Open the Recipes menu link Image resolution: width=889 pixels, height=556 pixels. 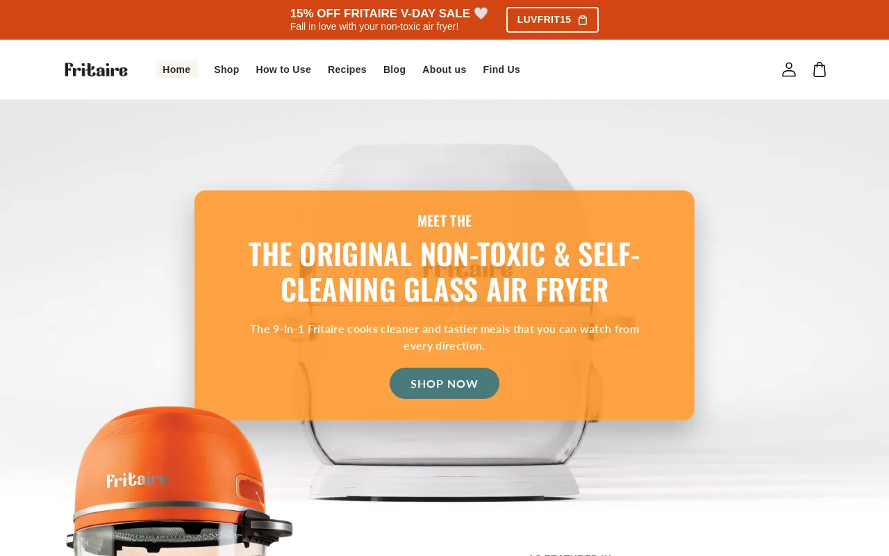coord(347,69)
